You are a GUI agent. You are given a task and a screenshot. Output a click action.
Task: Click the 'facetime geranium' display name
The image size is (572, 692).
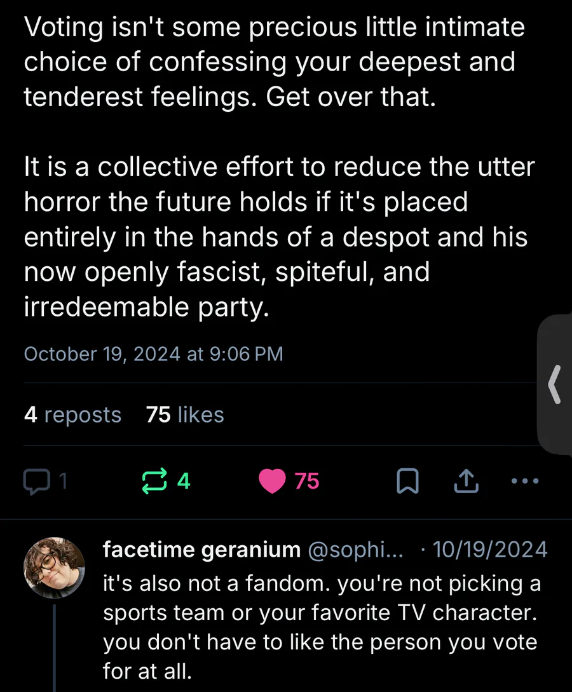[x=201, y=550]
